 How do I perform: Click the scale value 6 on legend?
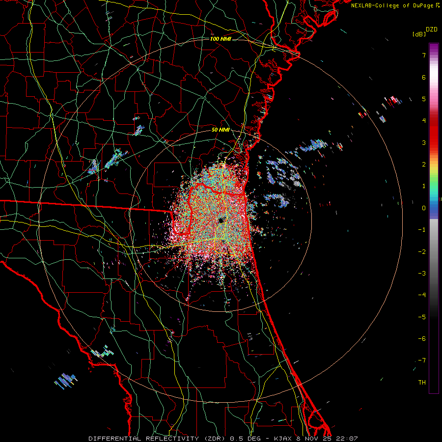click(424, 77)
